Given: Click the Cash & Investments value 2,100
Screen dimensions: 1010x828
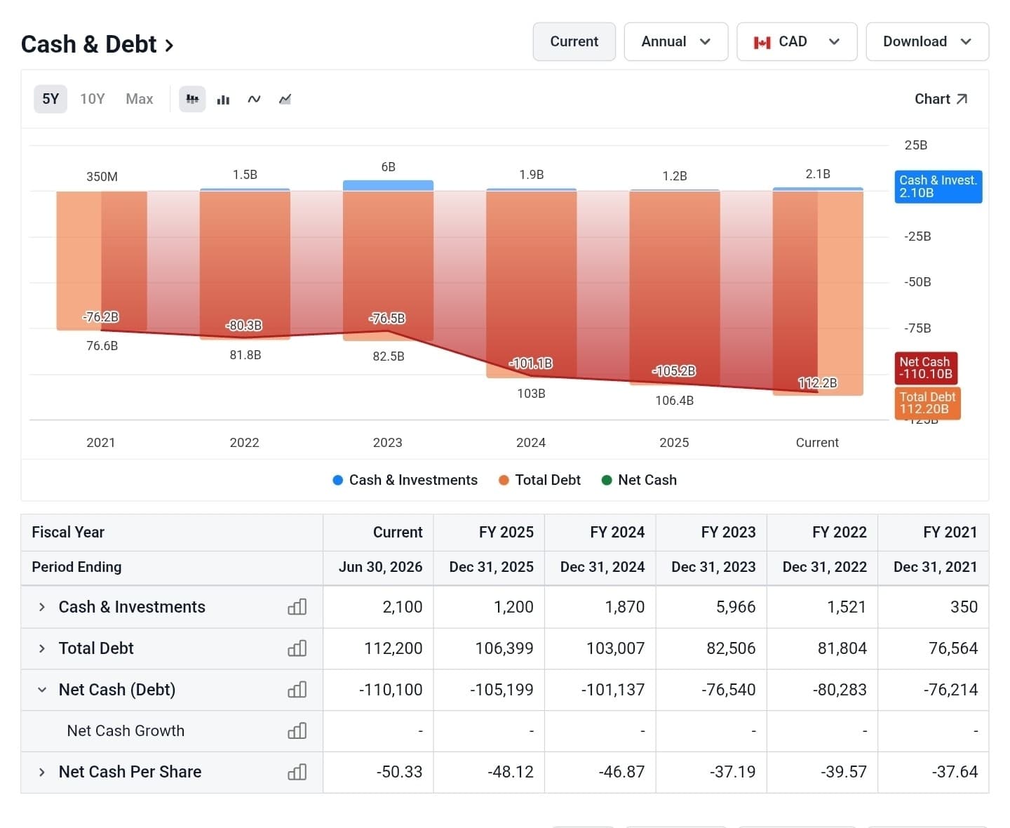Looking at the screenshot, I should point(403,607).
